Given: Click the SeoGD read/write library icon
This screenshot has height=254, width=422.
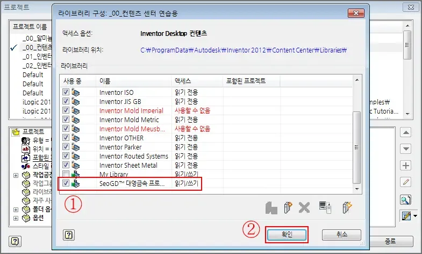Looking at the screenshot, I should click(x=75, y=183).
